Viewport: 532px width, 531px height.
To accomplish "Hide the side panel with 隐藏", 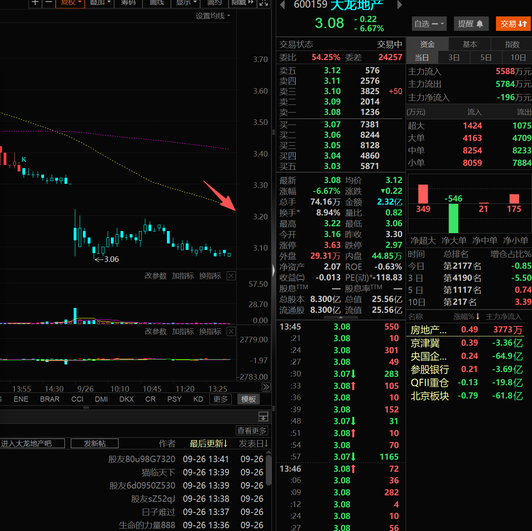I will coord(243,3).
